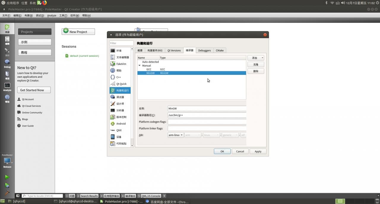Open the 构建(B) menu

point(28,15)
